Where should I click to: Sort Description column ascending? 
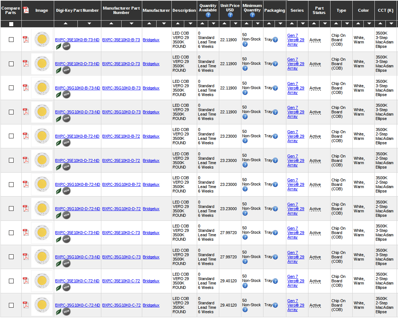click(178, 24)
